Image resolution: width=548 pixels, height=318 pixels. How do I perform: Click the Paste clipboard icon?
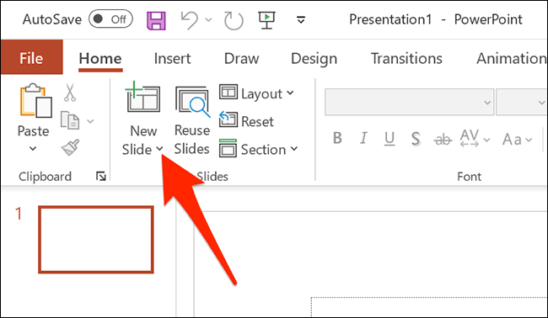(36, 100)
